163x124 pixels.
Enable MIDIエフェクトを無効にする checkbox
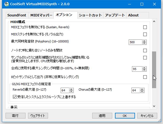click(145, 27)
